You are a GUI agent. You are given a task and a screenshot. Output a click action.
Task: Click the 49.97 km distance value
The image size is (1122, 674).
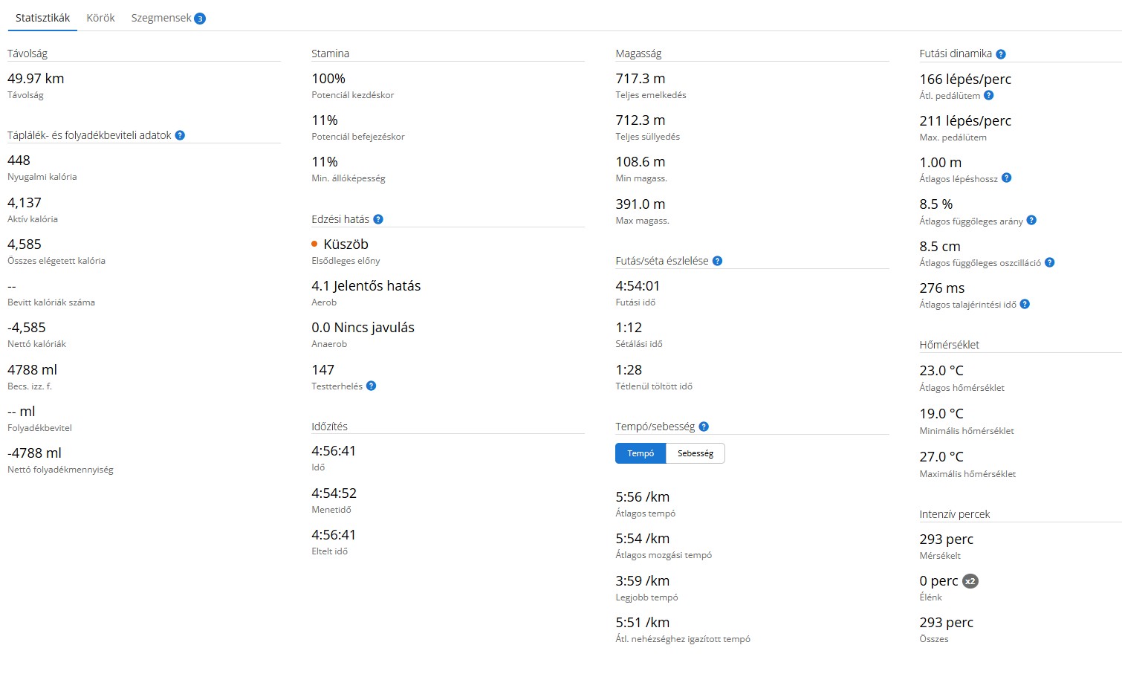36,78
